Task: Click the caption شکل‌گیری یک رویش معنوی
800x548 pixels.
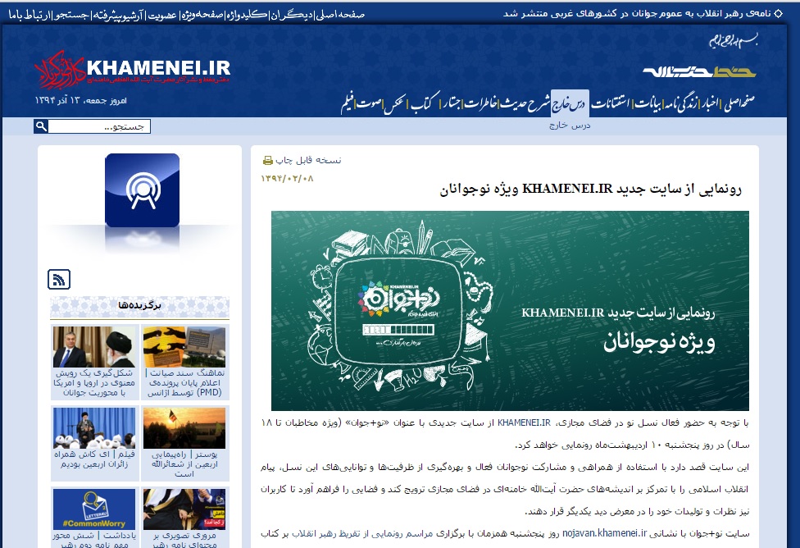Action: pyautogui.click(x=94, y=382)
